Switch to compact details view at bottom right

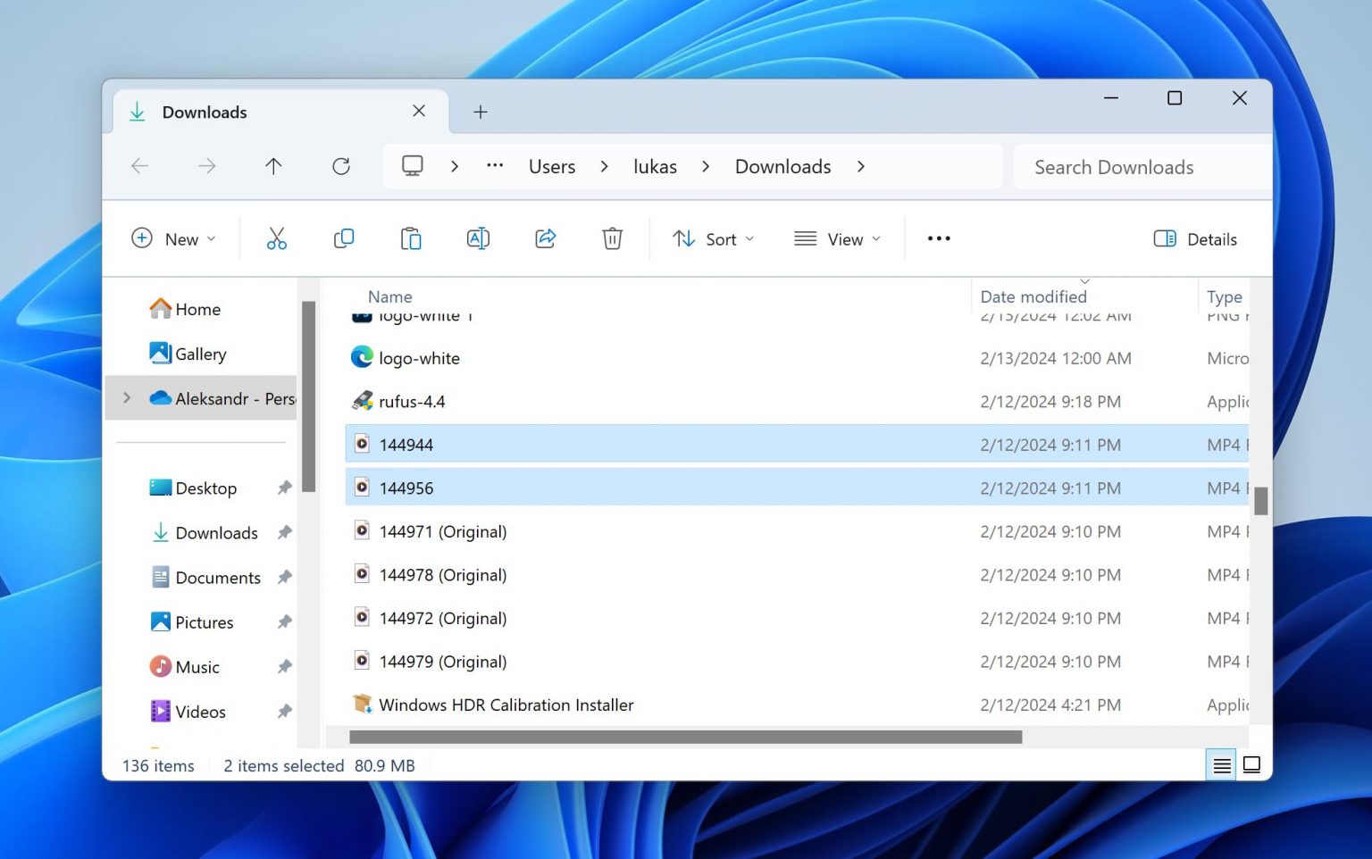pos(1220,764)
